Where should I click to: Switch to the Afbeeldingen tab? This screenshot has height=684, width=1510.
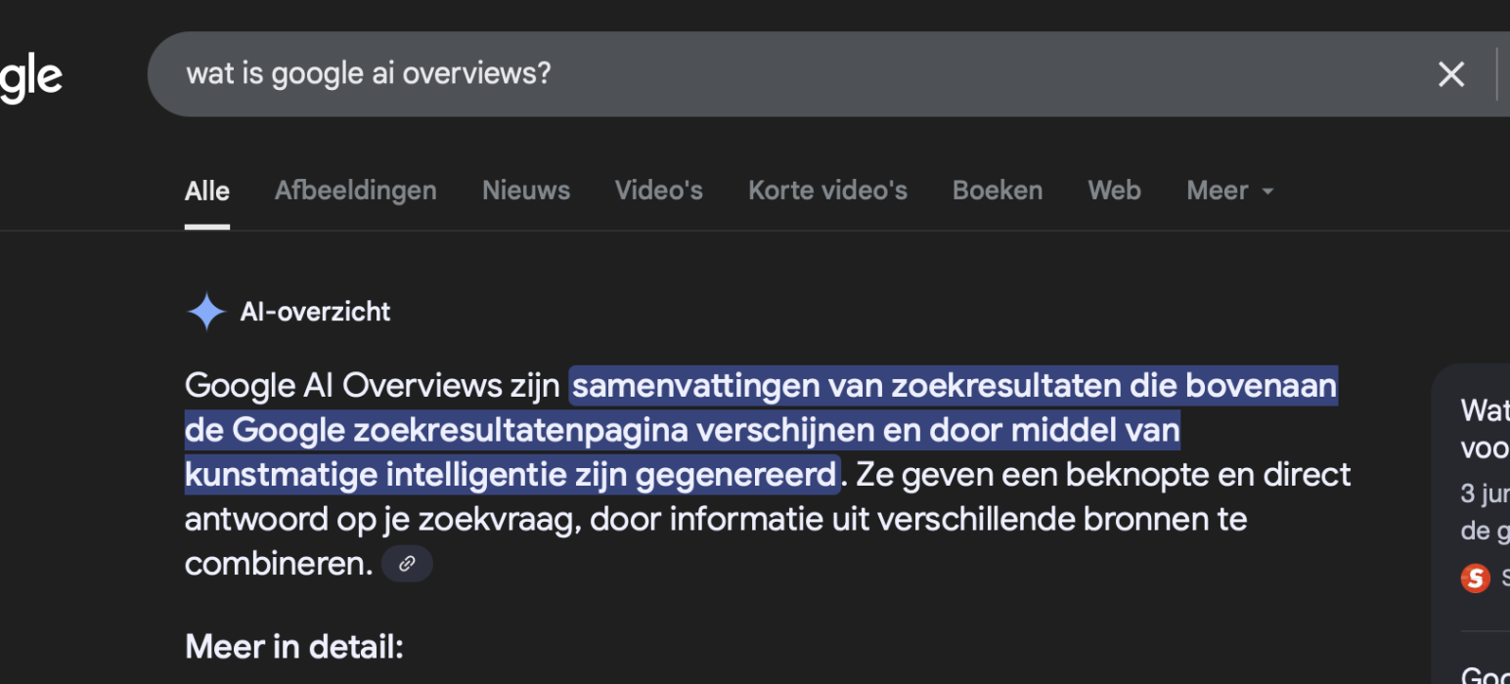(356, 190)
